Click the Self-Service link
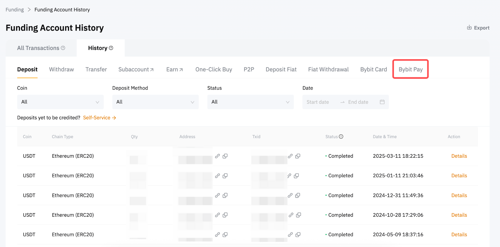Viewport: 500px width, 247px height. [99, 118]
